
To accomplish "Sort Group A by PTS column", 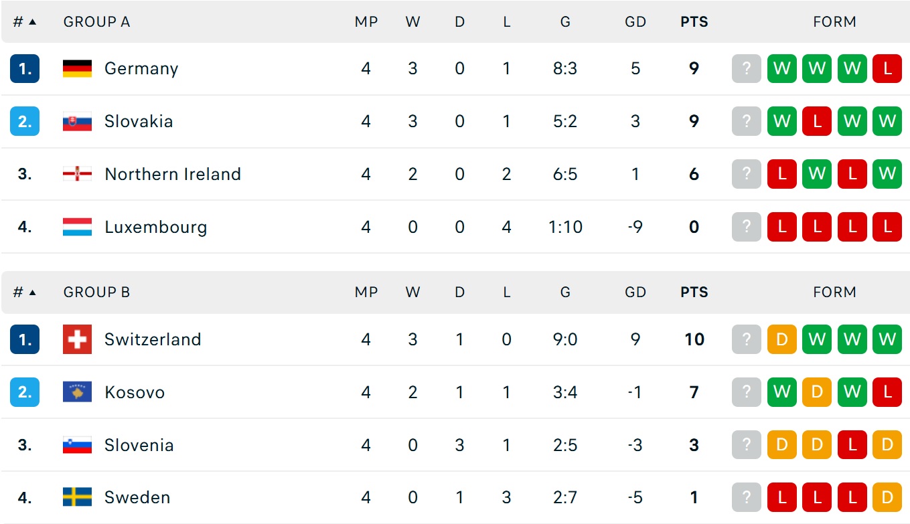I will [694, 22].
